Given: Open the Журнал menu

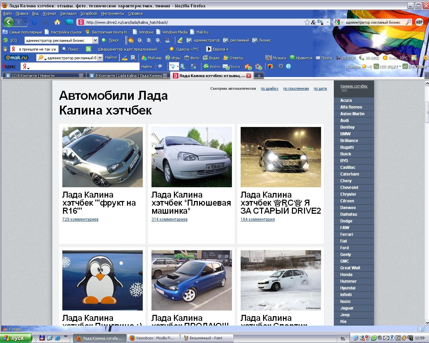Looking at the screenshot, I should pos(49,13).
